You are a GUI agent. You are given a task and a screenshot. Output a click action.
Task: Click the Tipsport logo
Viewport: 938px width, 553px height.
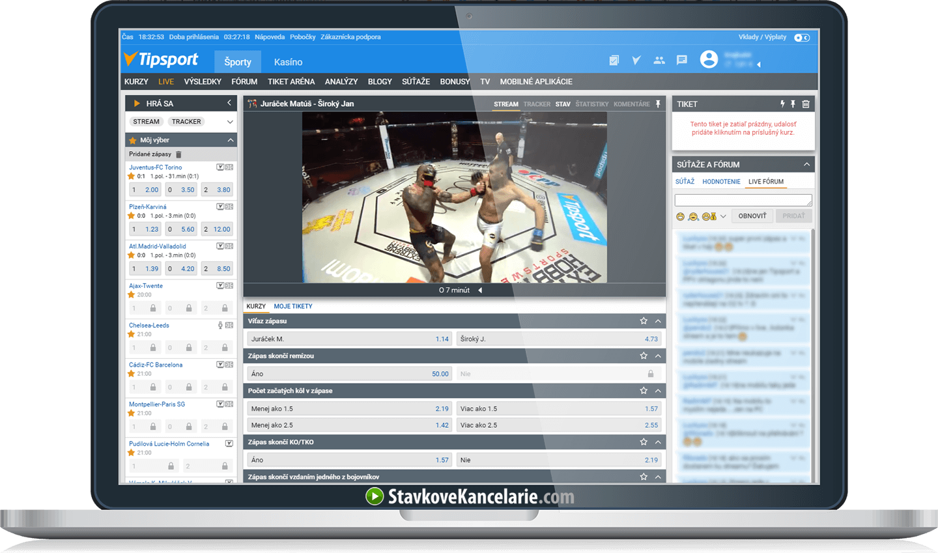(161, 59)
